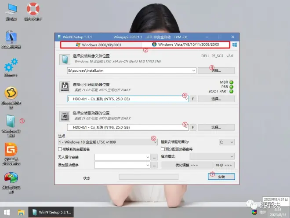Browse for unattended file with ... button

pos(154,157)
